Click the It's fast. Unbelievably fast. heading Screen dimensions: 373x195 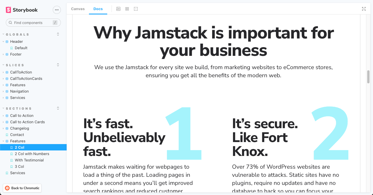point(124,137)
